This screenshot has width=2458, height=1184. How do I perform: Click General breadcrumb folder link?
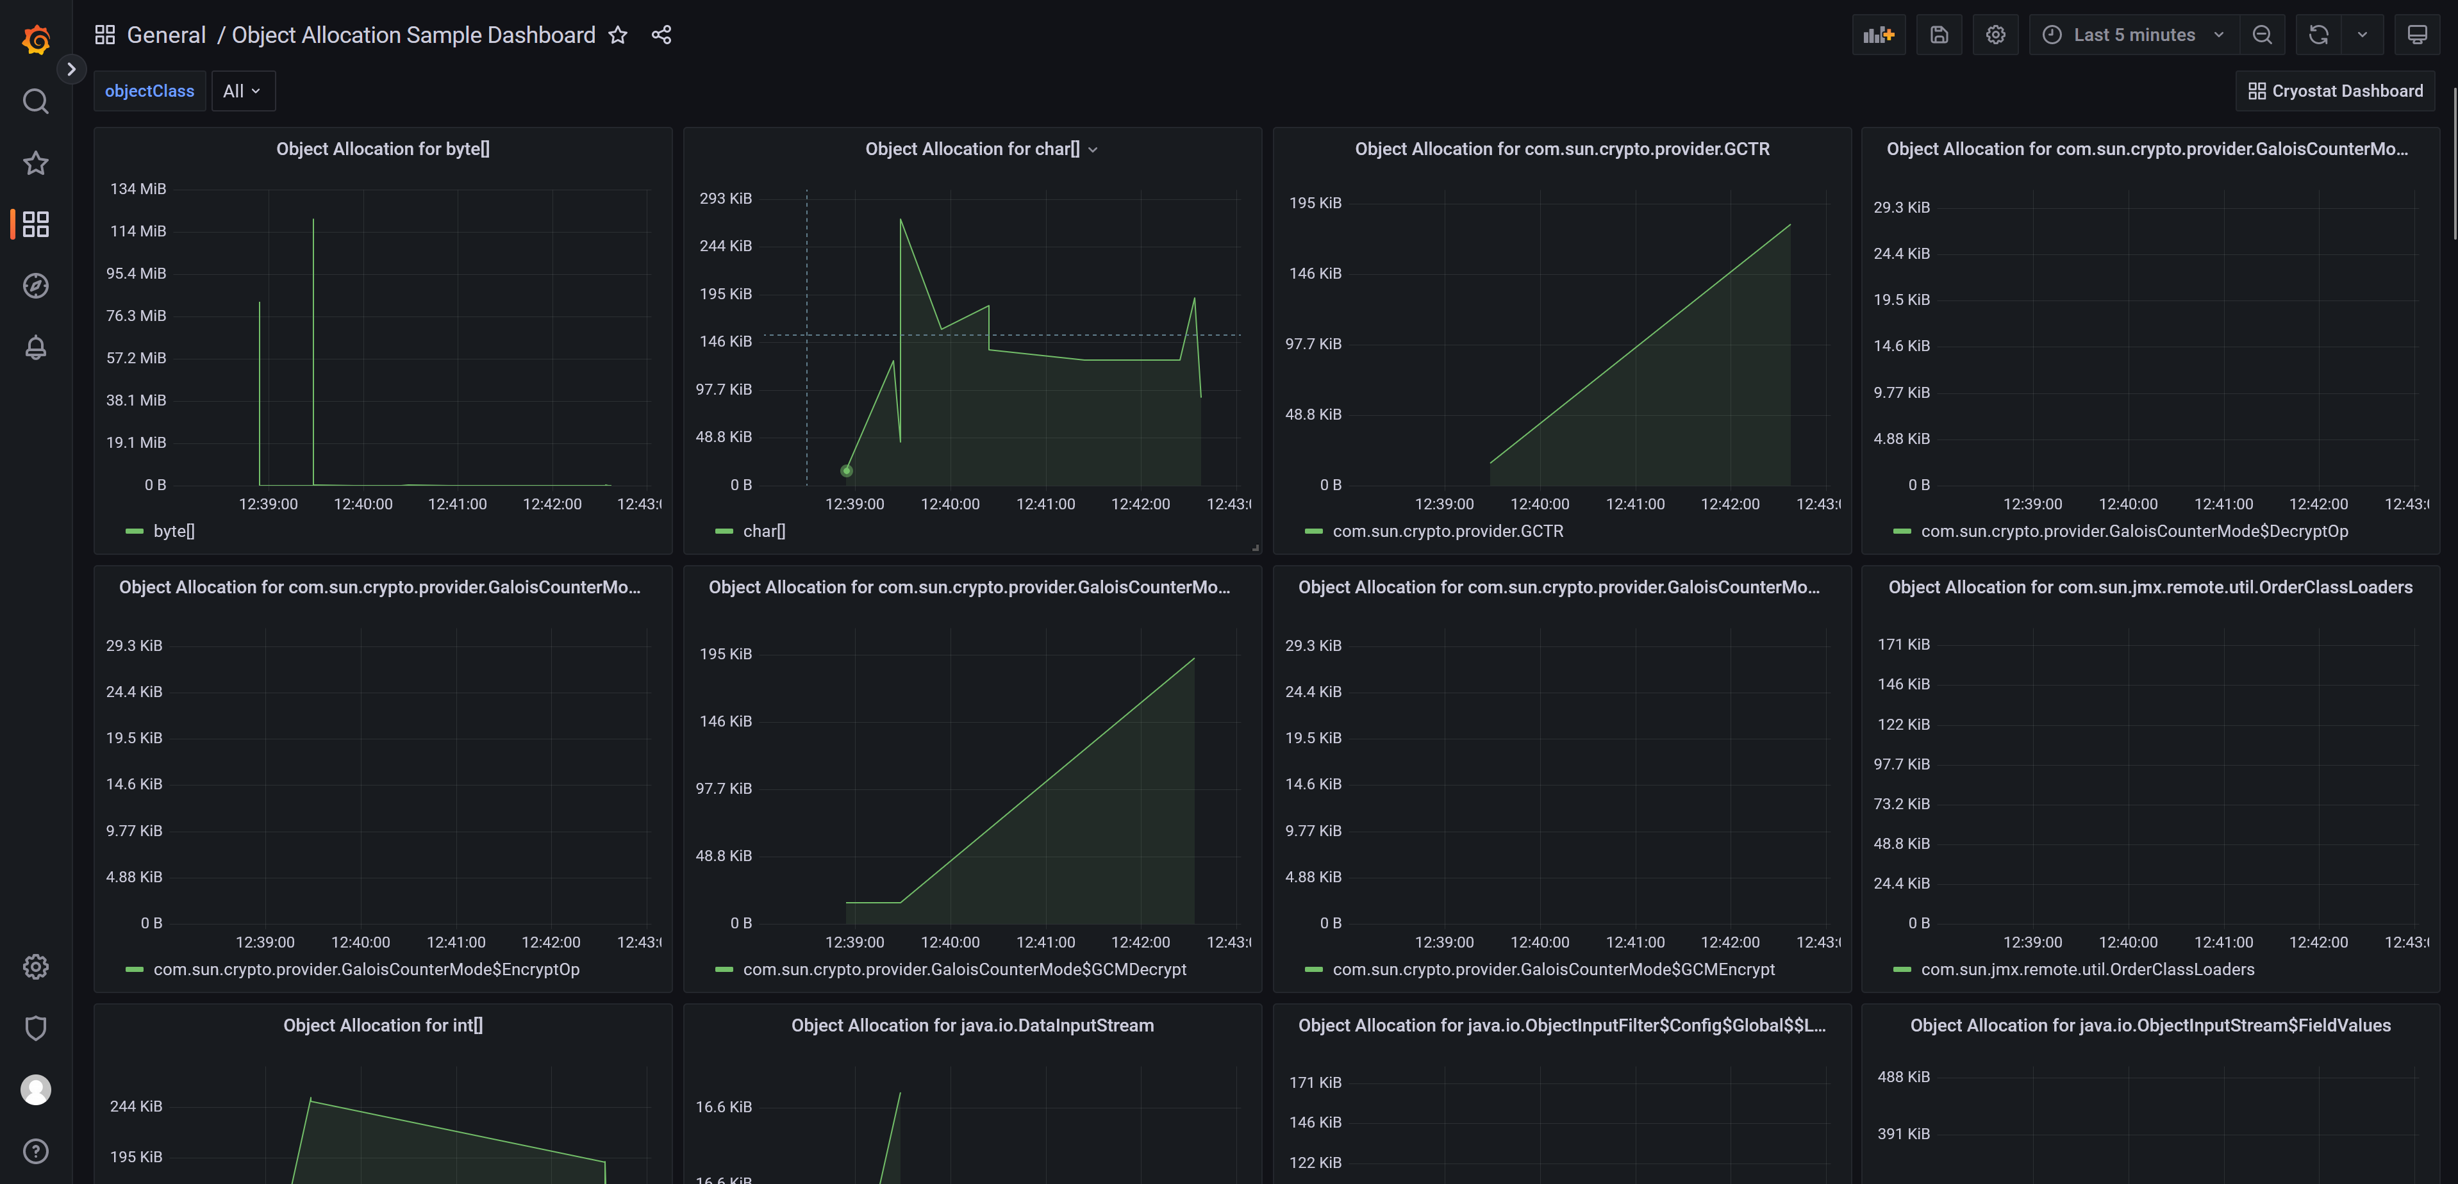tap(166, 35)
